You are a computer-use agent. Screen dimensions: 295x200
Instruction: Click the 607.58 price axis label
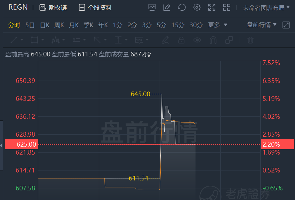pos(26,188)
